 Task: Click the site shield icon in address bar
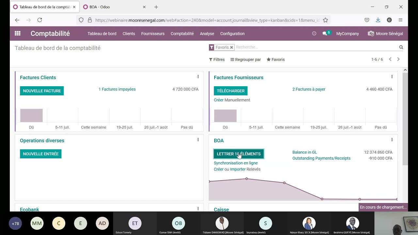pyautogui.click(x=81, y=20)
